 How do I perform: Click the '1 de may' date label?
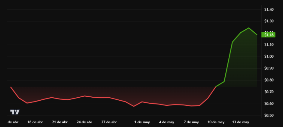coord(142,122)
